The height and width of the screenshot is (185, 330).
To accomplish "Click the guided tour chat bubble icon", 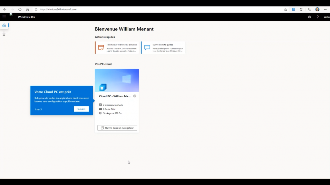I will coord(147,48).
